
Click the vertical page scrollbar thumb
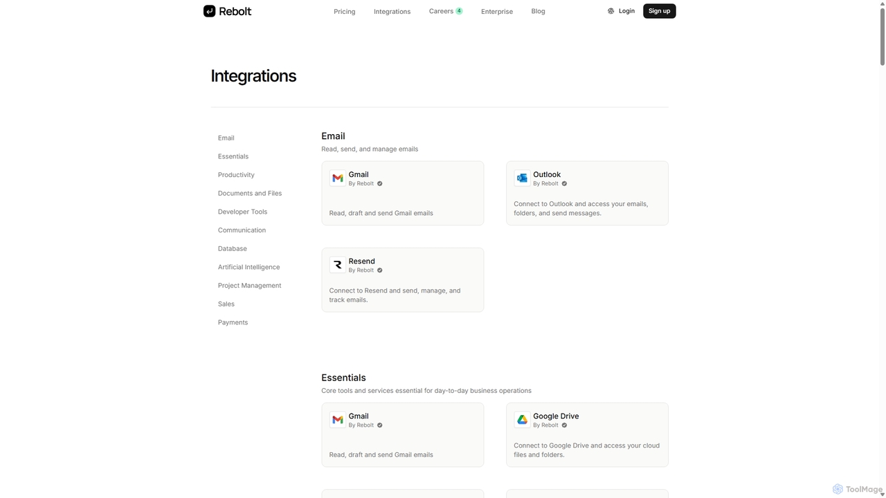(x=883, y=35)
